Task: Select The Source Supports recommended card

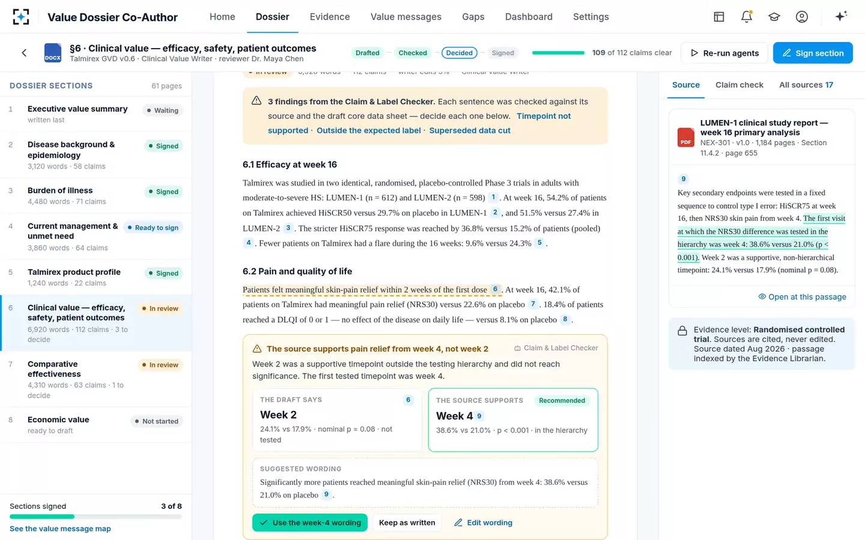Action: click(513, 420)
